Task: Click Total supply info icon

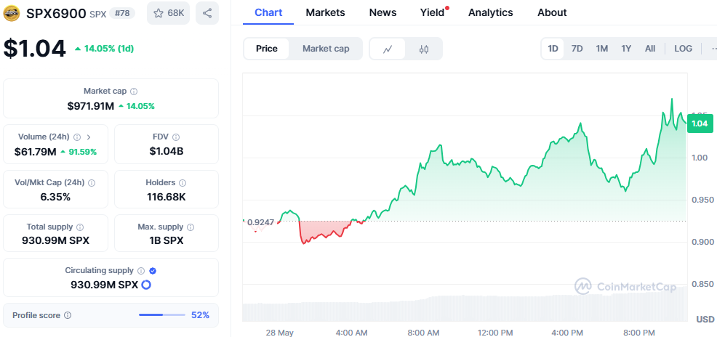Action: 80,227
